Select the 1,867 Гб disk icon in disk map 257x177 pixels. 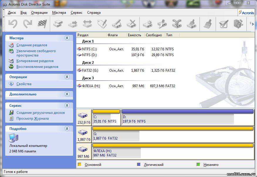coord(83,133)
